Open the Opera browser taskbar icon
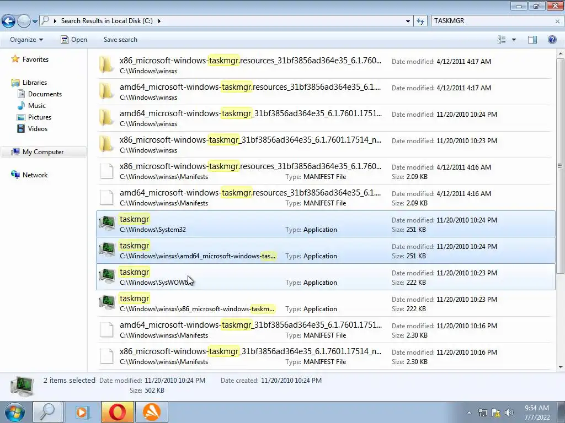Screen dimensions: 565x423 tap(117, 412)
